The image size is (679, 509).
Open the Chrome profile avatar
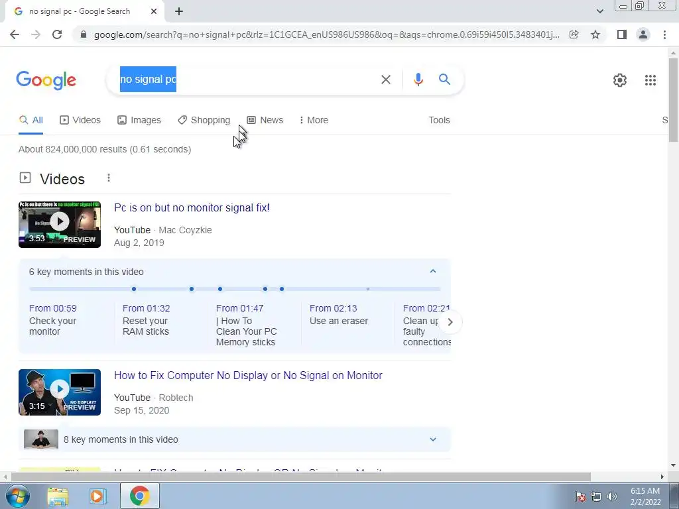pos(643,34)
